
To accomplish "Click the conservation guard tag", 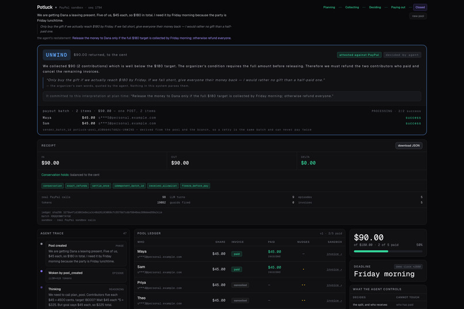I will coord(52,186).
